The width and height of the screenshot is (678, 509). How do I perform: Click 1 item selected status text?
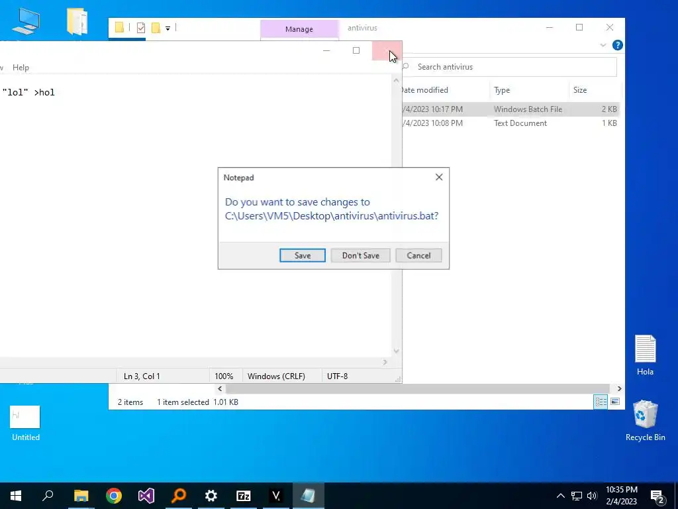coord(183,402)
